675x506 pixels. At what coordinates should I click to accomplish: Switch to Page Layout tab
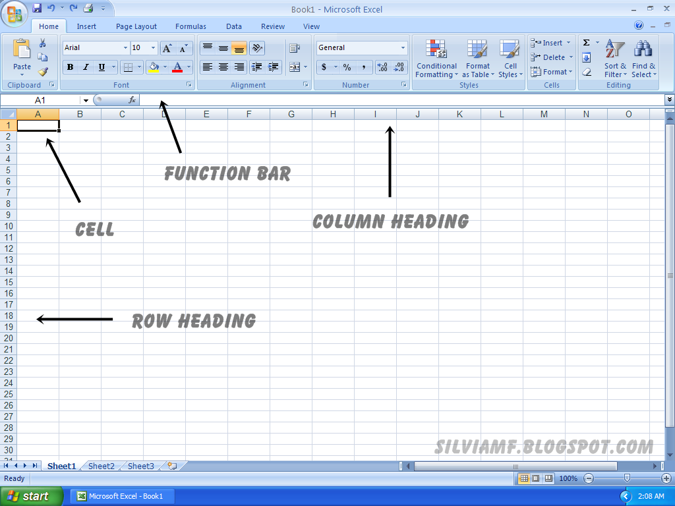(136, 26)
